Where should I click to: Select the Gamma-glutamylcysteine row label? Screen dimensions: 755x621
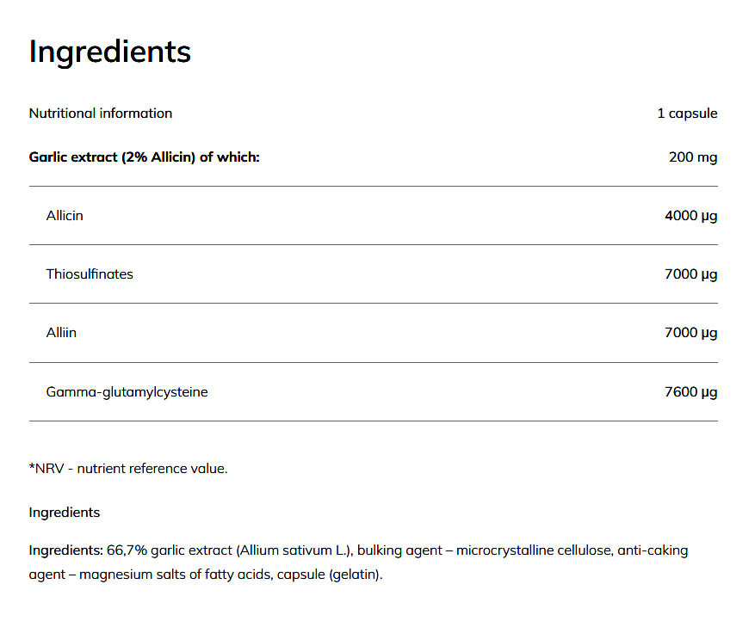coord(127,392)
